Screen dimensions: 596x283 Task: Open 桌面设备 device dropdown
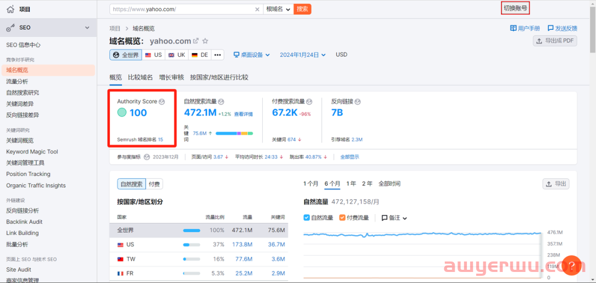point(252,55)
